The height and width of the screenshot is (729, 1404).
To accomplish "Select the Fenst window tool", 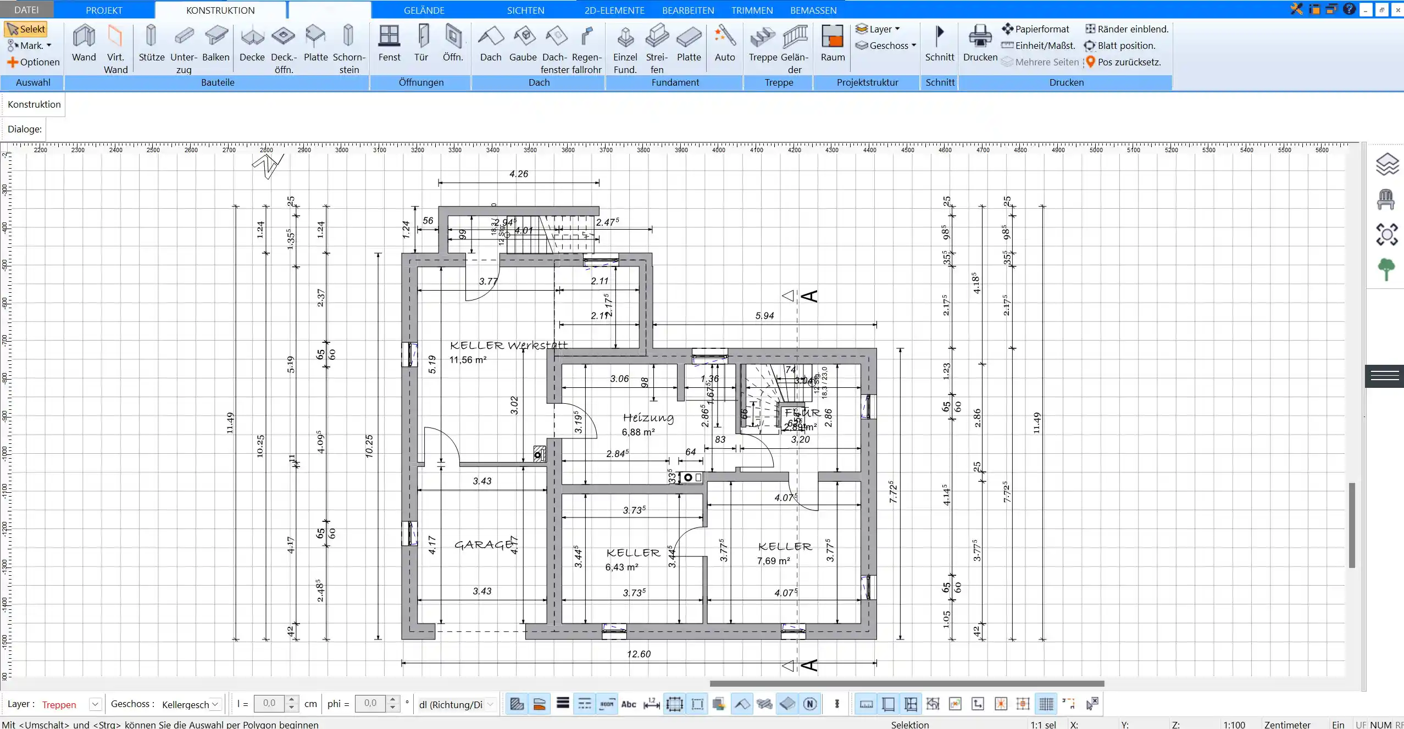I will 389,44.
